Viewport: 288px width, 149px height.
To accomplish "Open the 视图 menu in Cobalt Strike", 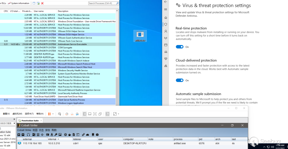I will click(x=35, y=130).
